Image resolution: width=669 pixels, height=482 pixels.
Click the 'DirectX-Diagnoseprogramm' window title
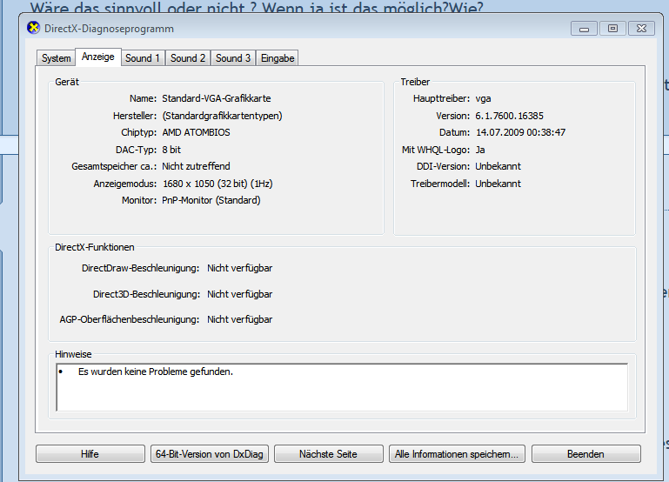[110, 29]
